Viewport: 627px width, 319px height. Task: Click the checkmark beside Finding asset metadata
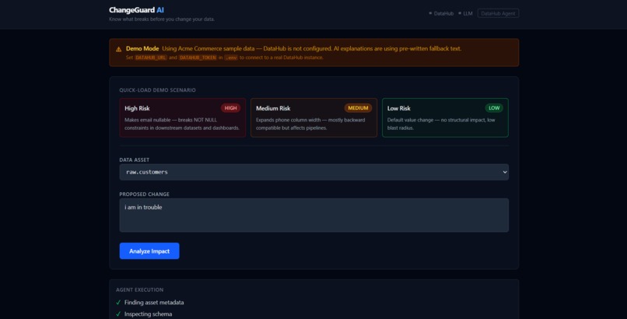[x=118, y=303]
